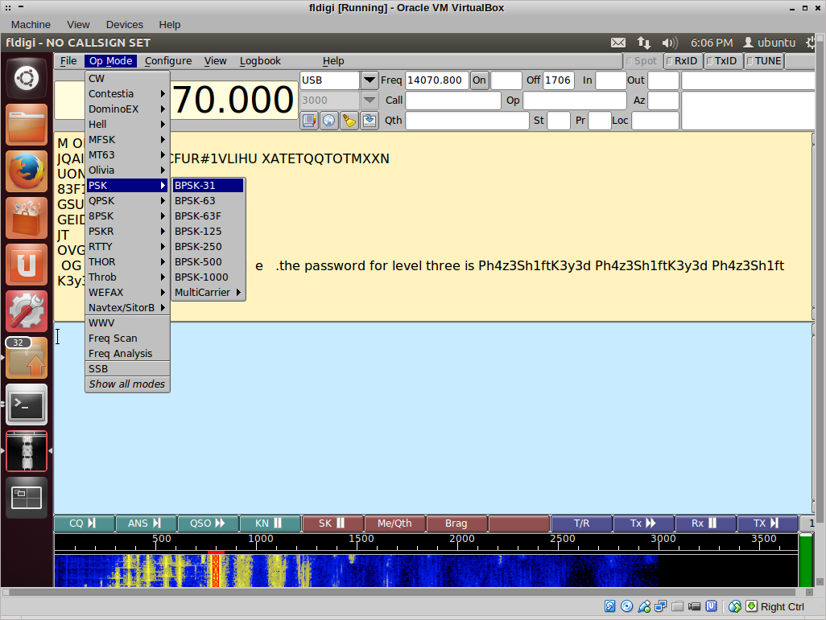Click the Qth input field
Screen dimensions: 826x620
point(467,121)
